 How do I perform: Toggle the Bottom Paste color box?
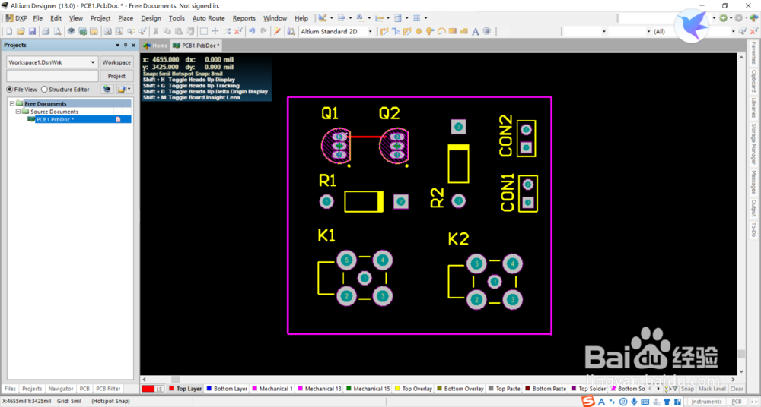527,389
